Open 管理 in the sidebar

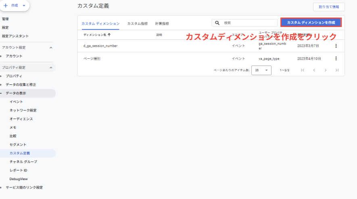pos(5,19)
